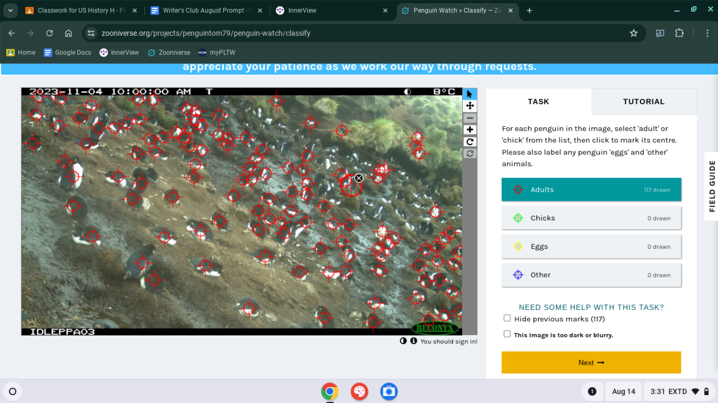Open the Google Docs bookmark
The height and width of the screenshot is (403, 718).
click(x=67, y=53)
